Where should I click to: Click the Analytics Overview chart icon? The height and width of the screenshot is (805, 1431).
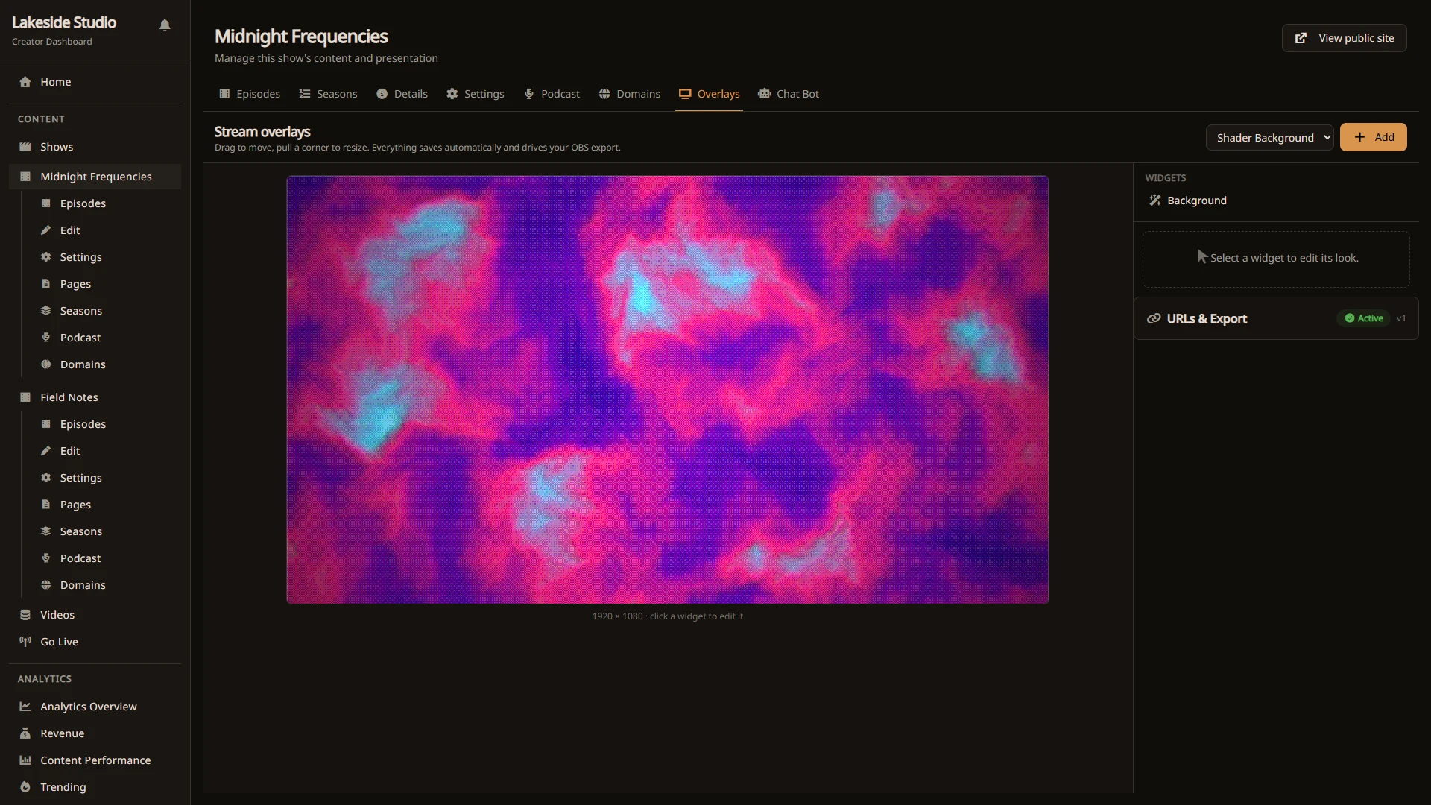[25, 707]
